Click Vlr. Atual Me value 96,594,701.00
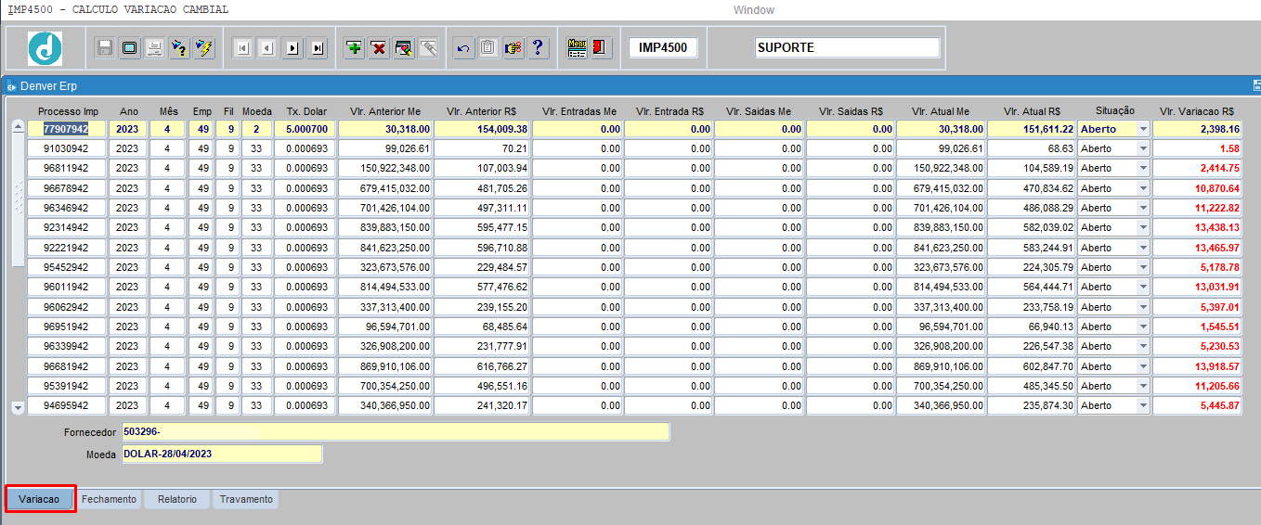1261x525 pixels. [x=941, y=327]
